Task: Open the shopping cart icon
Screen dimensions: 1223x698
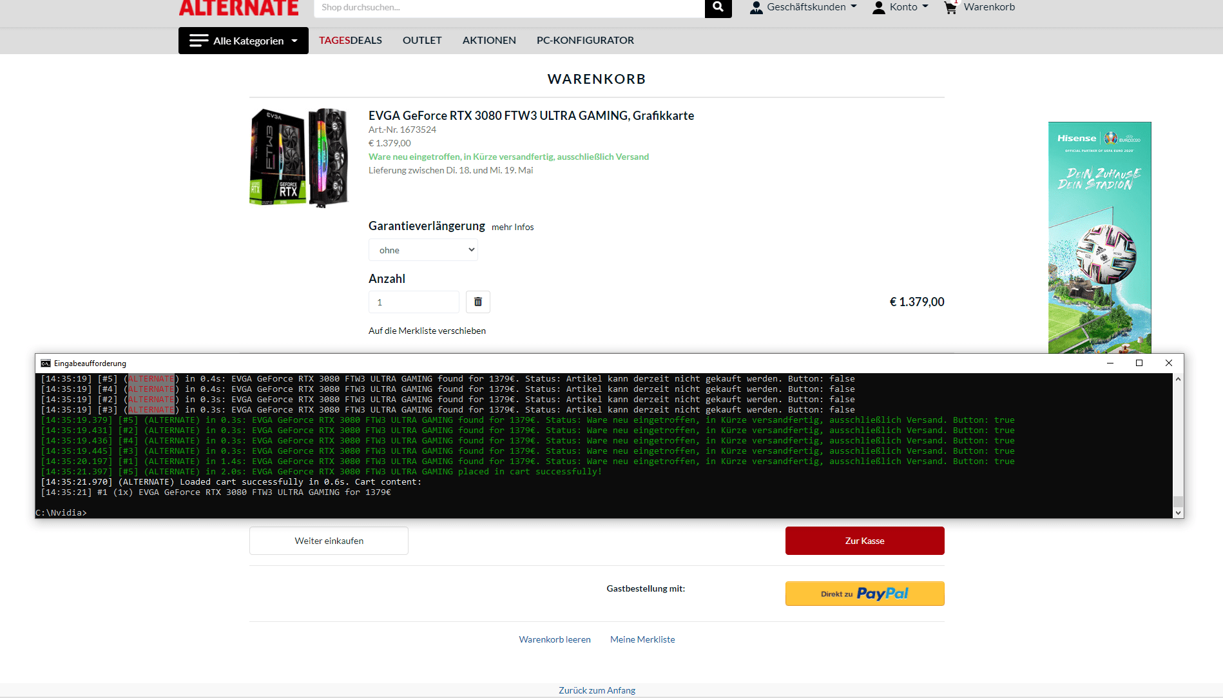Action: 950,7
